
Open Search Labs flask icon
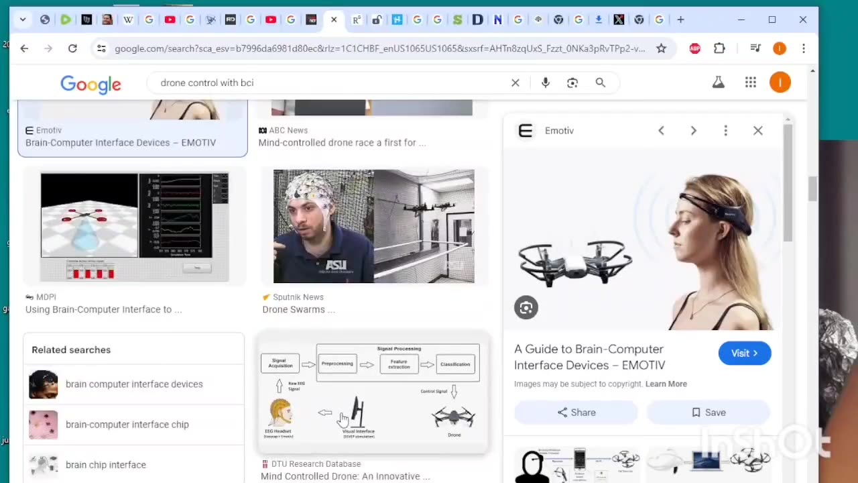click(x=719, y=83)
